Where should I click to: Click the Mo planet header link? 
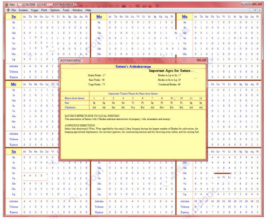pos(99,17)
